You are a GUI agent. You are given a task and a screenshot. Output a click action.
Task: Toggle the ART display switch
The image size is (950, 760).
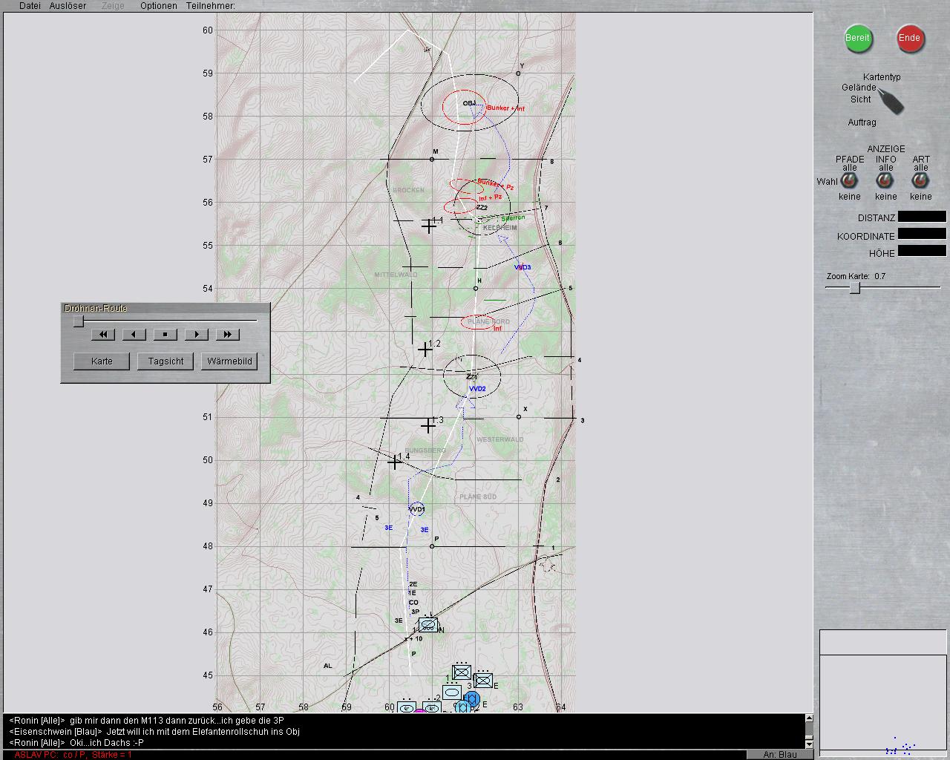[x=921, y=181]
